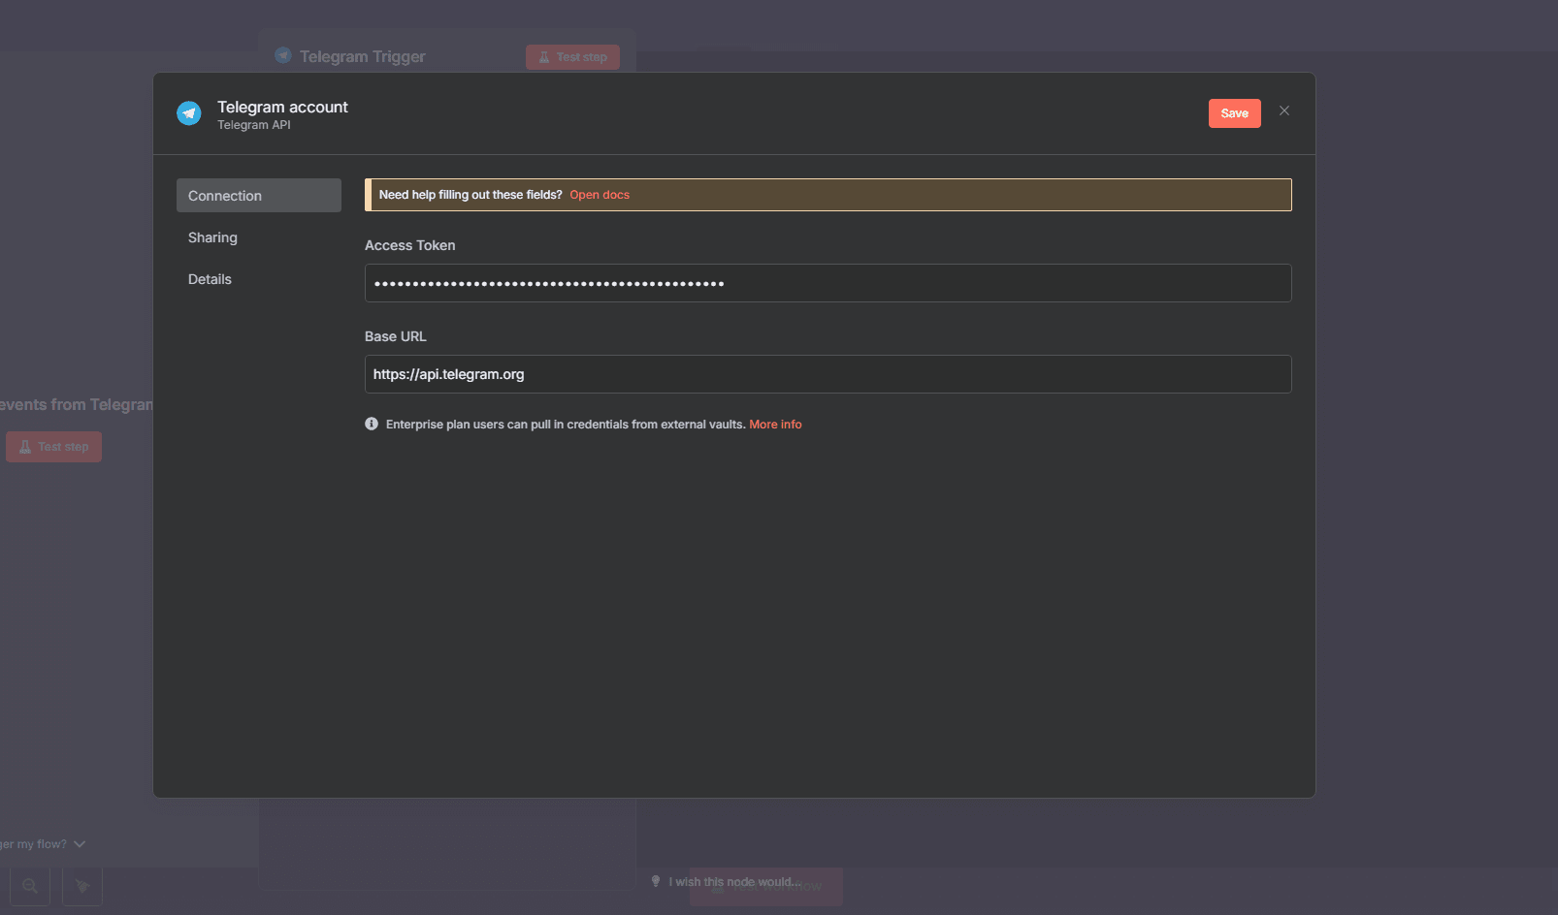This screenshot has height=915, width=1558.
Task: Follow the More info link
Action: click(775, 425)
